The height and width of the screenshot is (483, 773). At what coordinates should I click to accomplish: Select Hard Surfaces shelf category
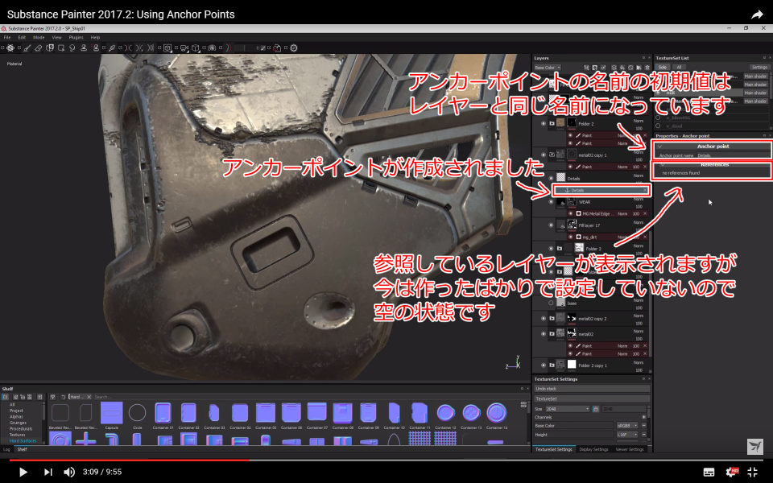click(x=23, y=440)
